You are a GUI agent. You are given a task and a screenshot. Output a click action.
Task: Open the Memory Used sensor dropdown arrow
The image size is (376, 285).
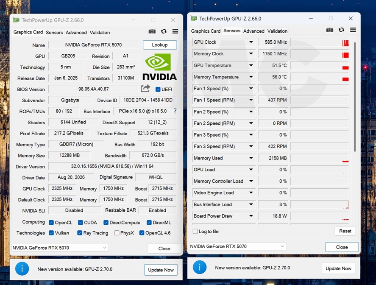pyautogui.click(x=251, y=158)
